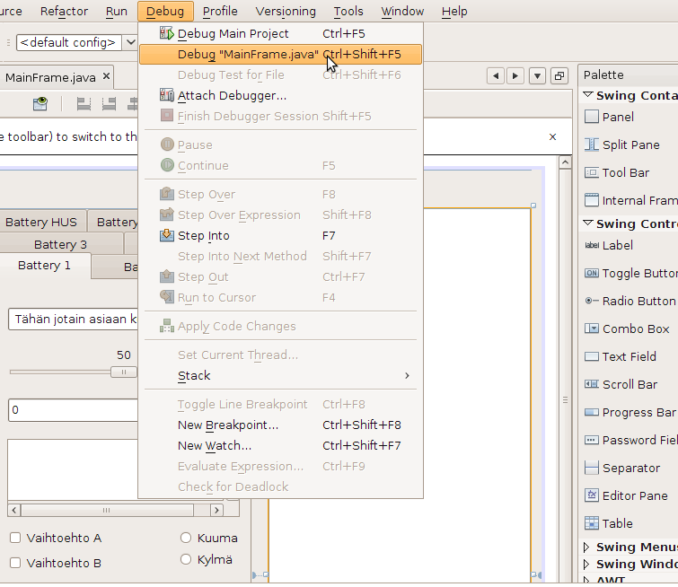This screenshot has width=678, height=587.
Task: Click Debug Main Project icon entry
Action: click(x=166, y=33)
